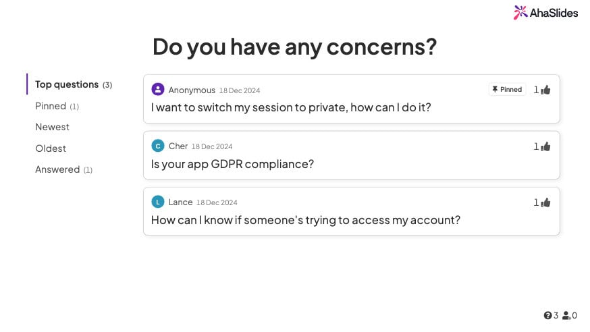Sort questions by Newest

[52, 127]
